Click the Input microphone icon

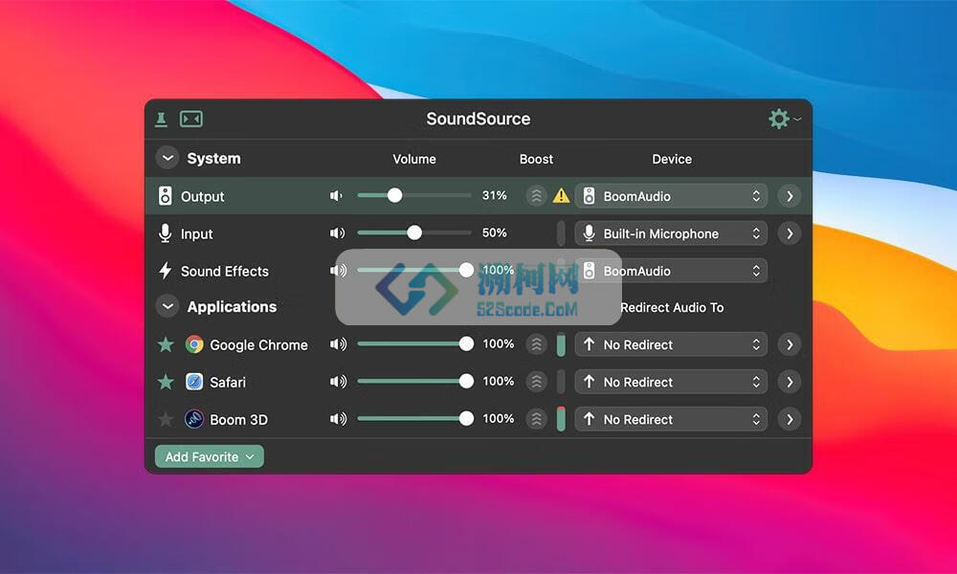click(165, 233)
